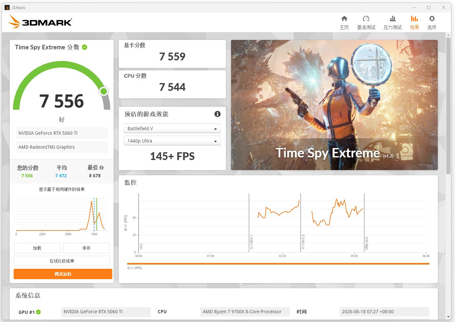The height and width of the screenshot is (322, 455).
Task: Click the AMD Ryzen 7 9700X CPU field
Action: coord(245,312)
